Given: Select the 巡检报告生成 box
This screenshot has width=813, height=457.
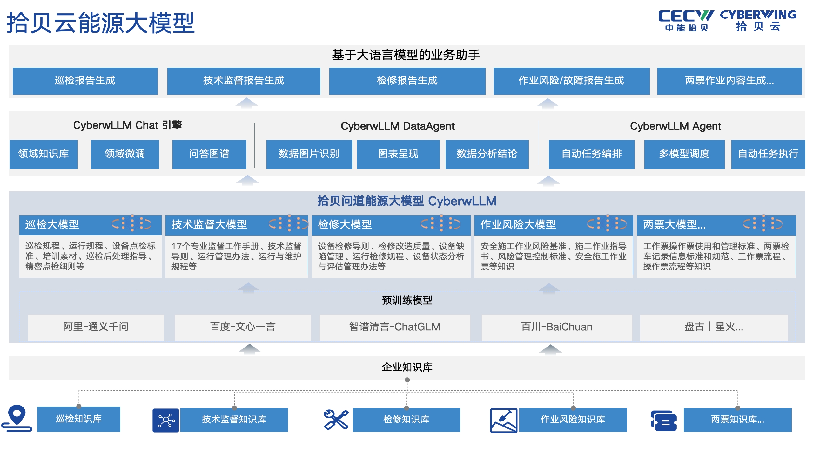Looking at the screenshot, I should click(x=85, y=81).
